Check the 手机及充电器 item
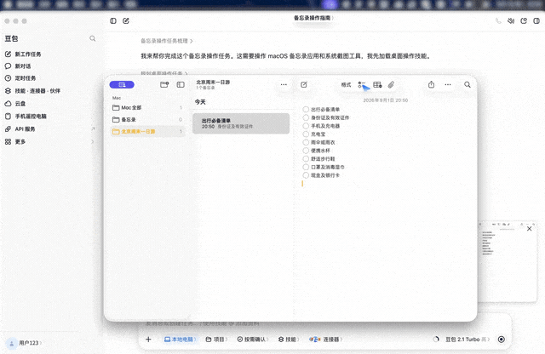545x354 pixels. pyautogui.click(x=306, y=126)
